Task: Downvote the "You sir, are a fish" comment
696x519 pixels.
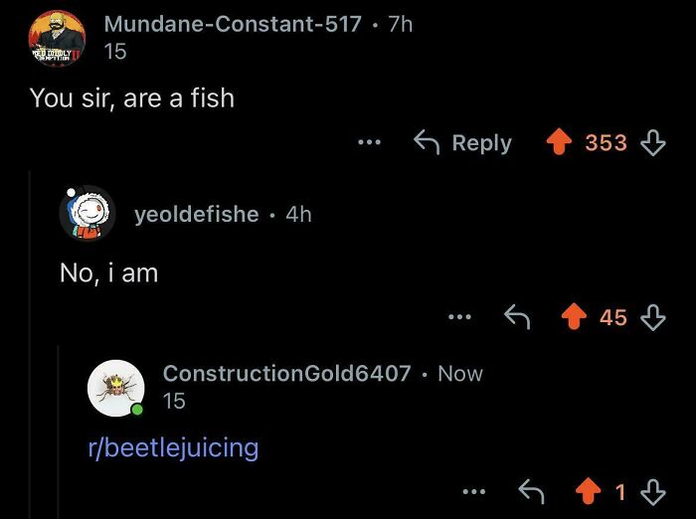Action: (x=652, y=143)
